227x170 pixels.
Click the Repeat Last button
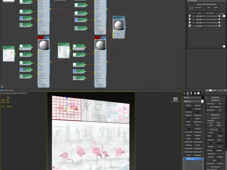pyautogui.click(x=215, y=118)
